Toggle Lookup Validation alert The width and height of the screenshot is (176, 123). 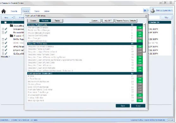[140, 98]
